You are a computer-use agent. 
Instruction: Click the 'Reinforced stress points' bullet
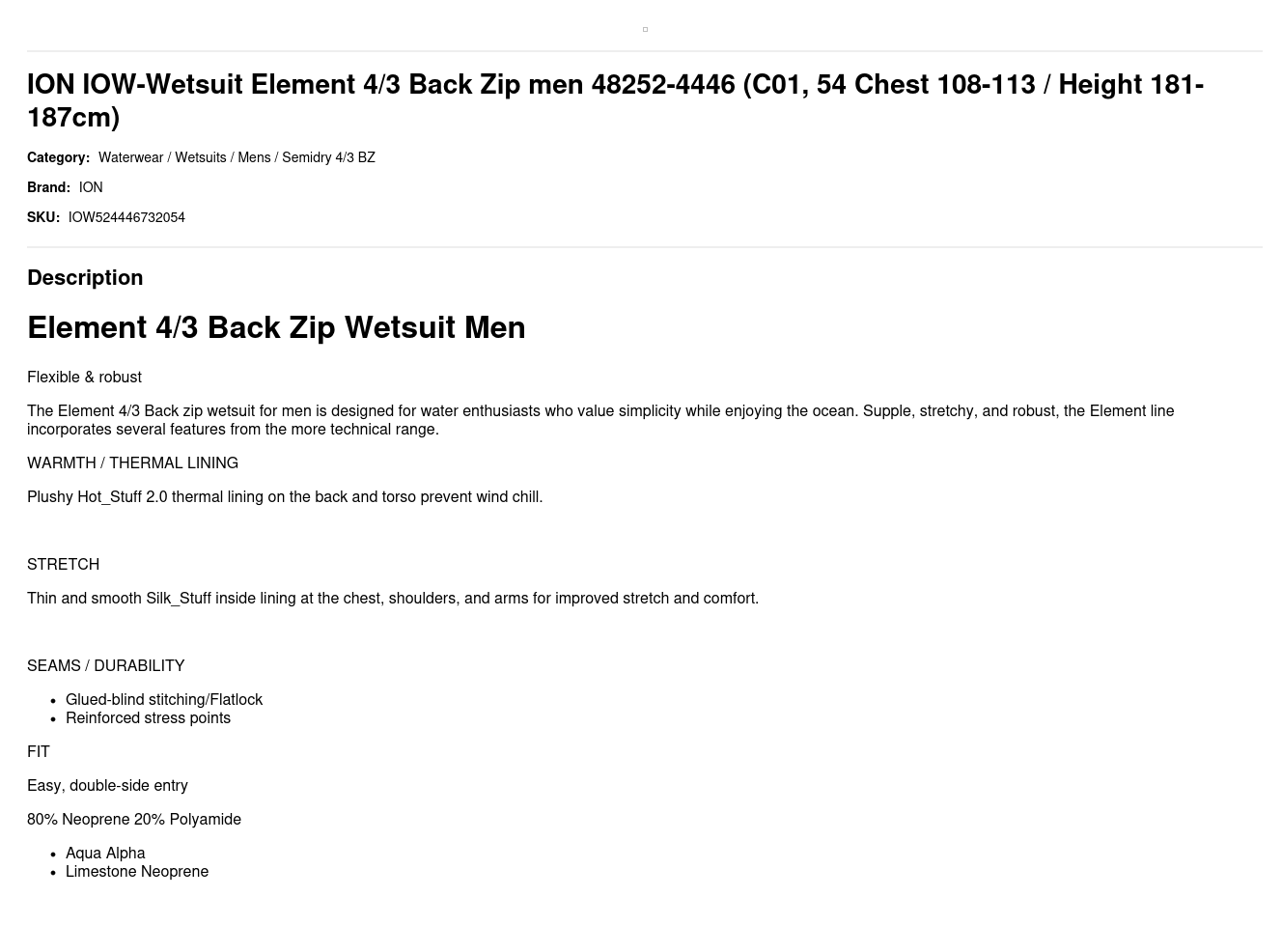(148, 718)
